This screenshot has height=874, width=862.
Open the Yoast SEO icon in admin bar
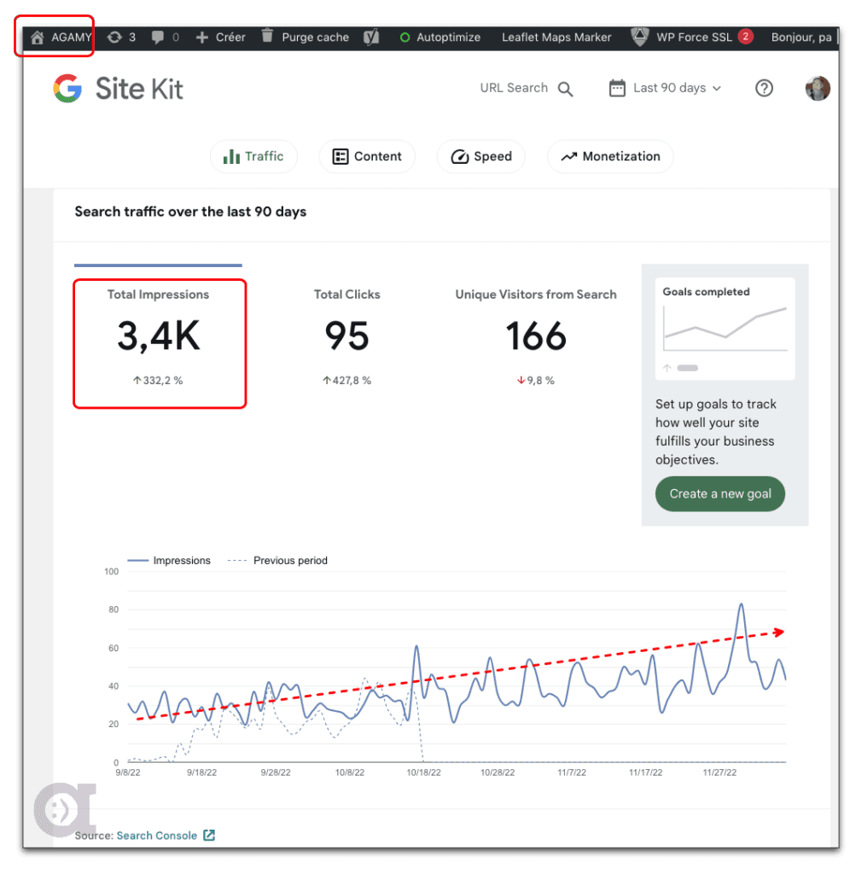tap(370, 38)
